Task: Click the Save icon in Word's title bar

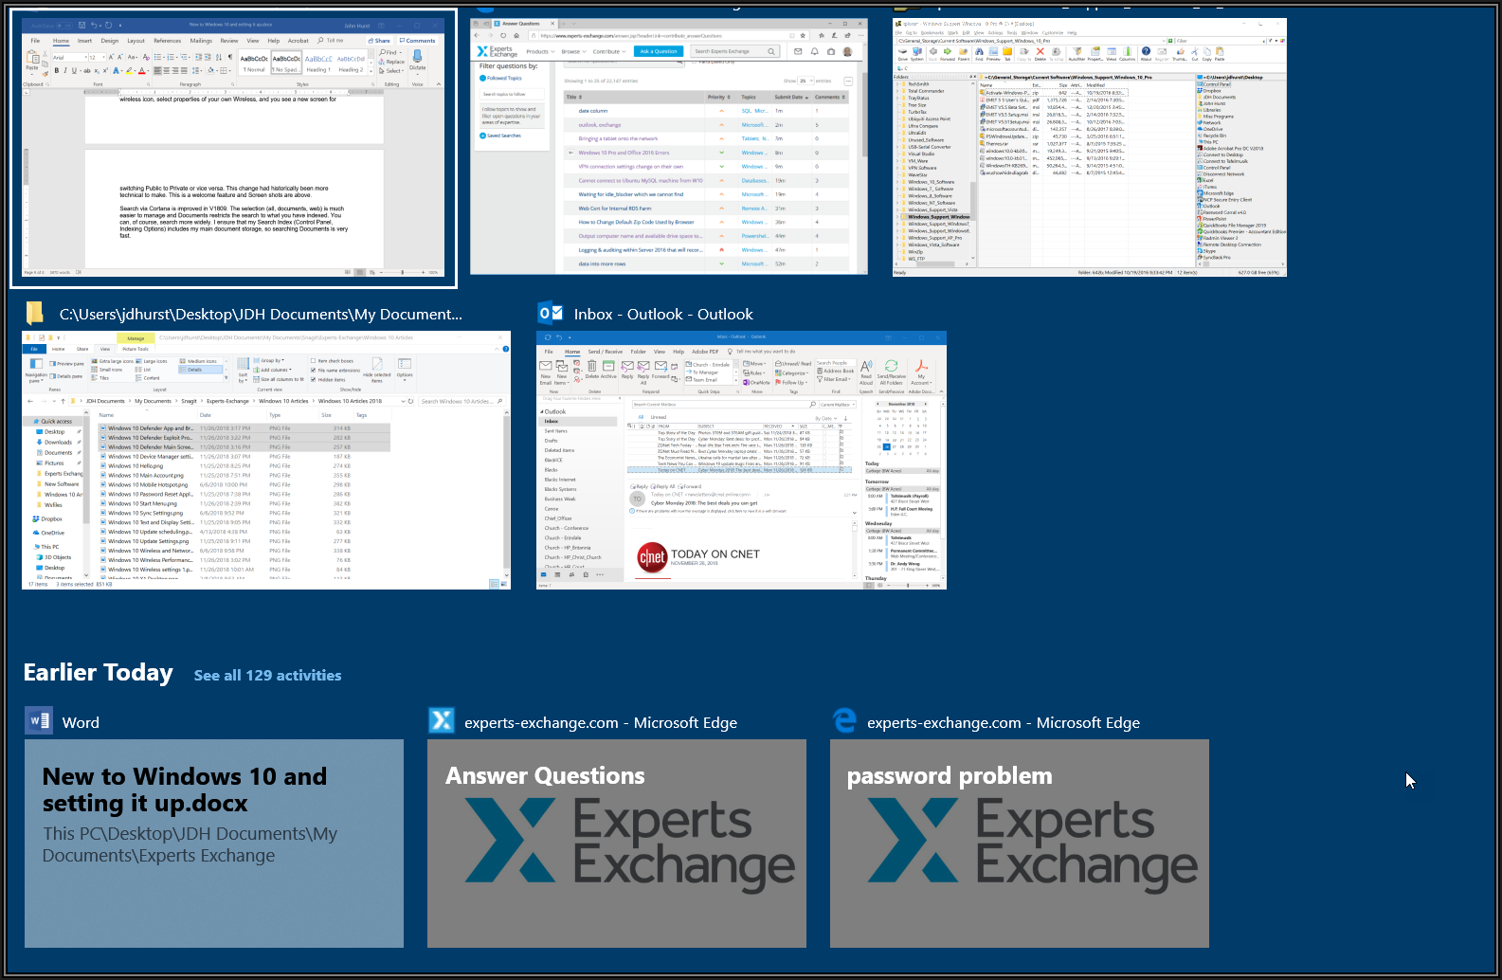Action: (82, 25)
